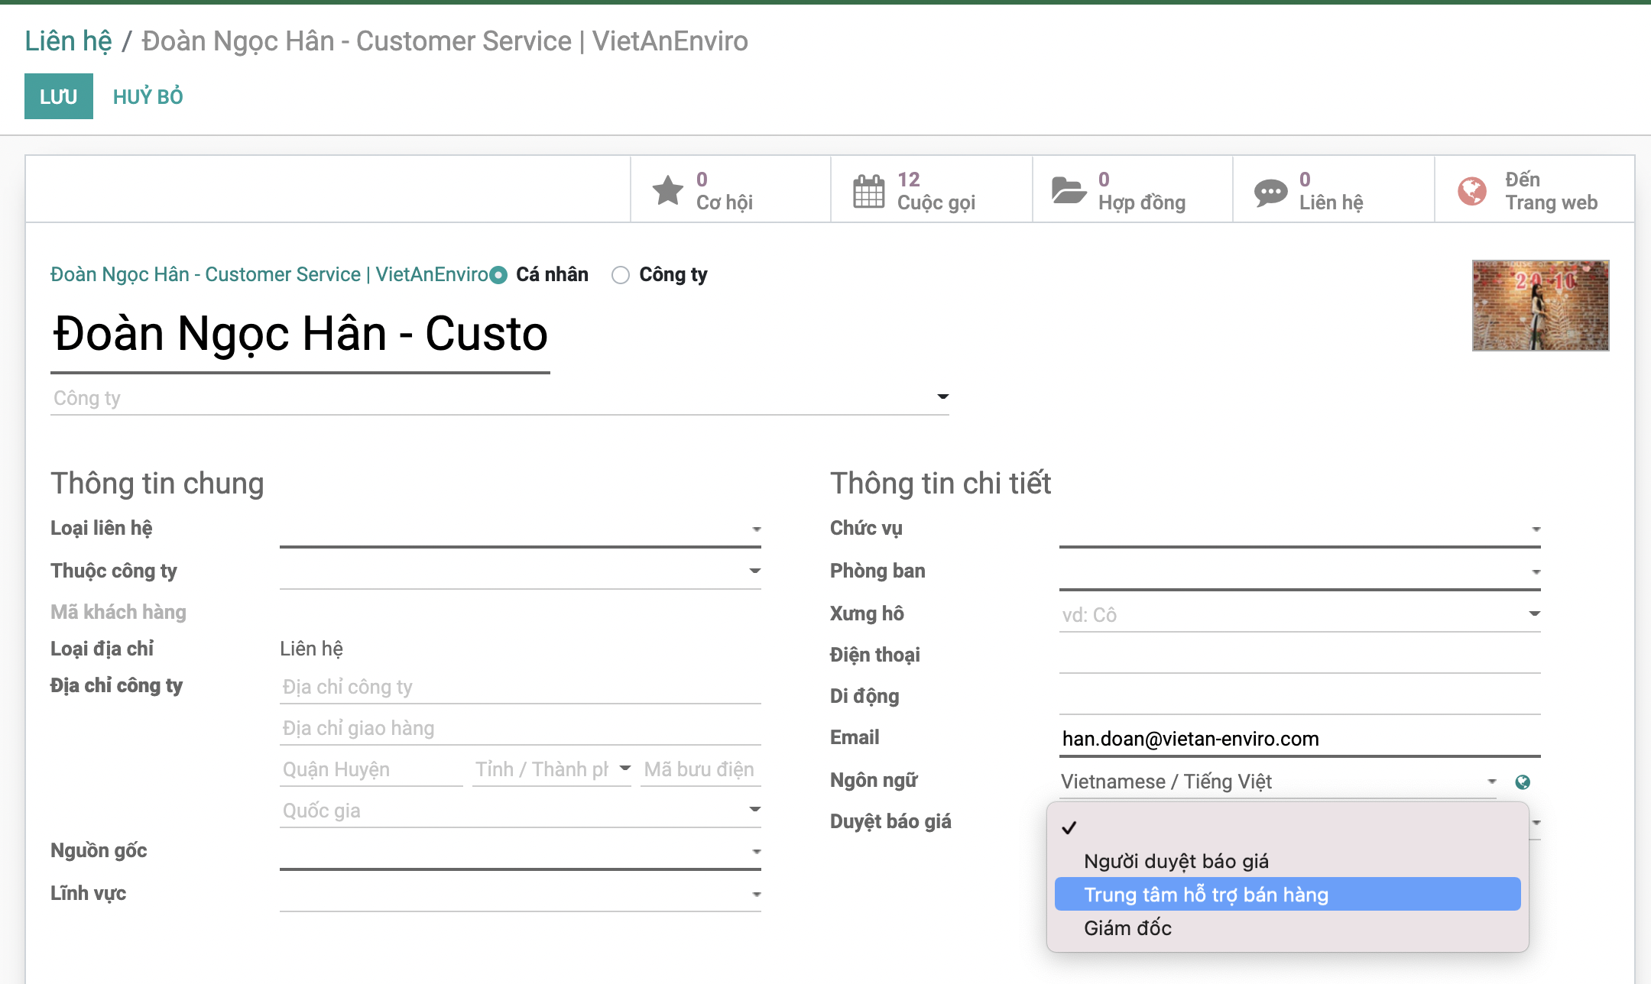This screenshot has height=984, width=1651.
Task: Select the Công ty radio button
Action: click(621, 275)
